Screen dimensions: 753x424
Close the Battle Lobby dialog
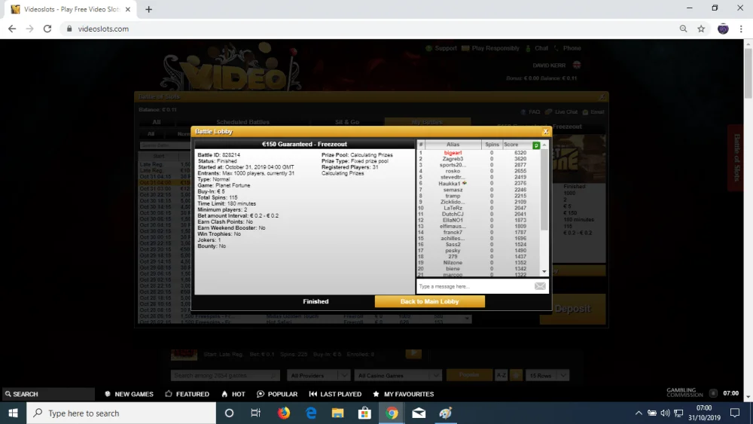tap(545, 132)
